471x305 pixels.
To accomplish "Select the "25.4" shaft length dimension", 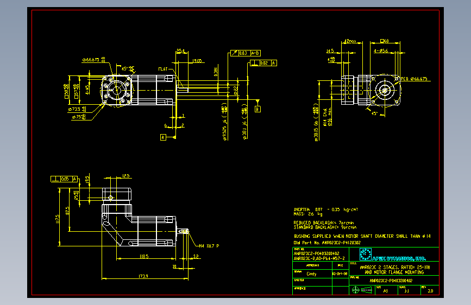I will 180,50.
